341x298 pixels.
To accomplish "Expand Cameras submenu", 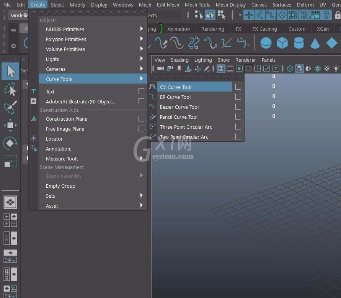I will click(93, 69).
